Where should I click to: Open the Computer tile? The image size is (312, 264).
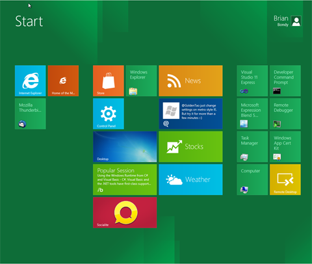(x=252, y=179)
